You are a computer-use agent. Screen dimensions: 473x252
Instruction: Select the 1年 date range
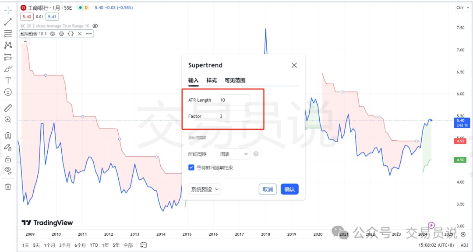pos(105,245)
